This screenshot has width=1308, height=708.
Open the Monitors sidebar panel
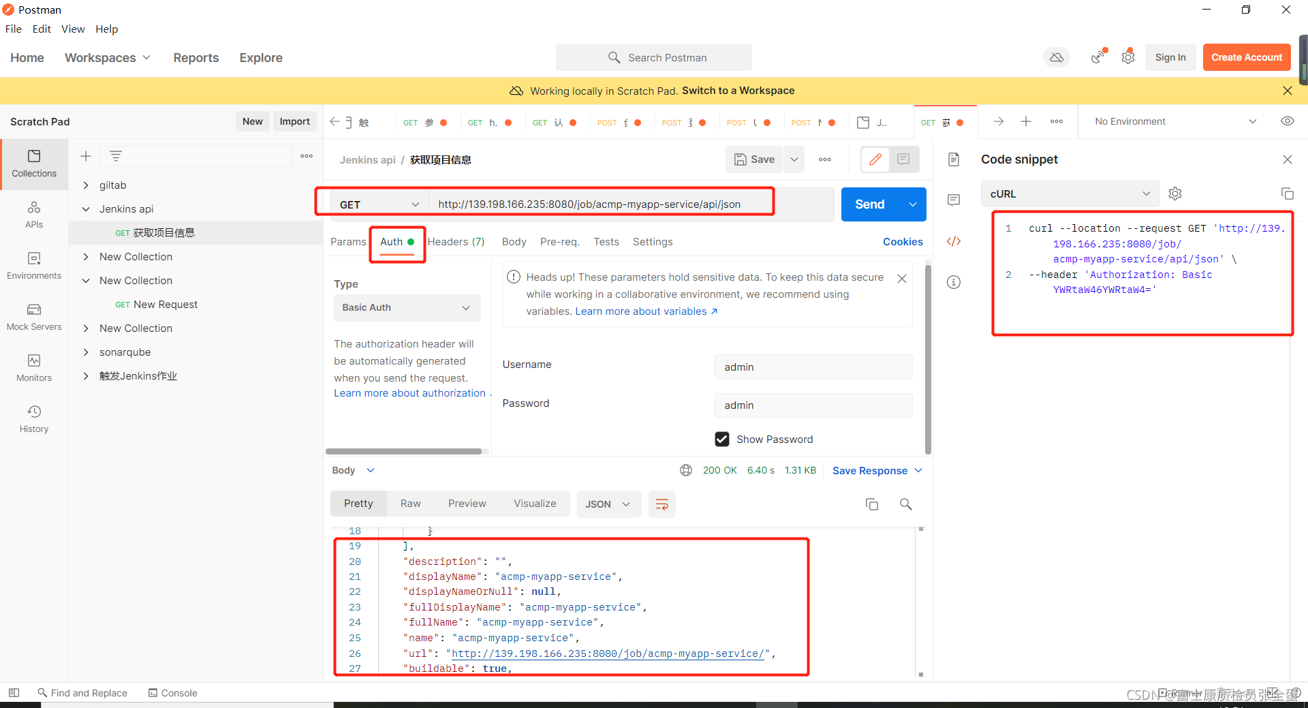pyautogui.click(x=33, y=367)
